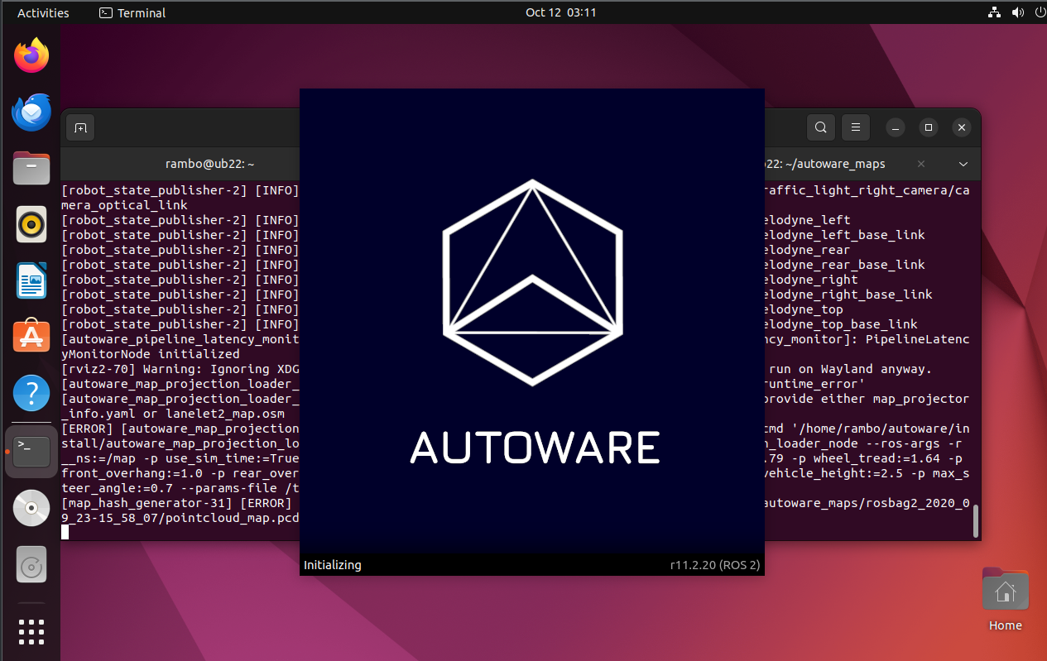The height and width of the screenshot is (661, 1047).
Task: Click the [ERROR] autoware_map_projection terminal line
Action: (180, 429)
